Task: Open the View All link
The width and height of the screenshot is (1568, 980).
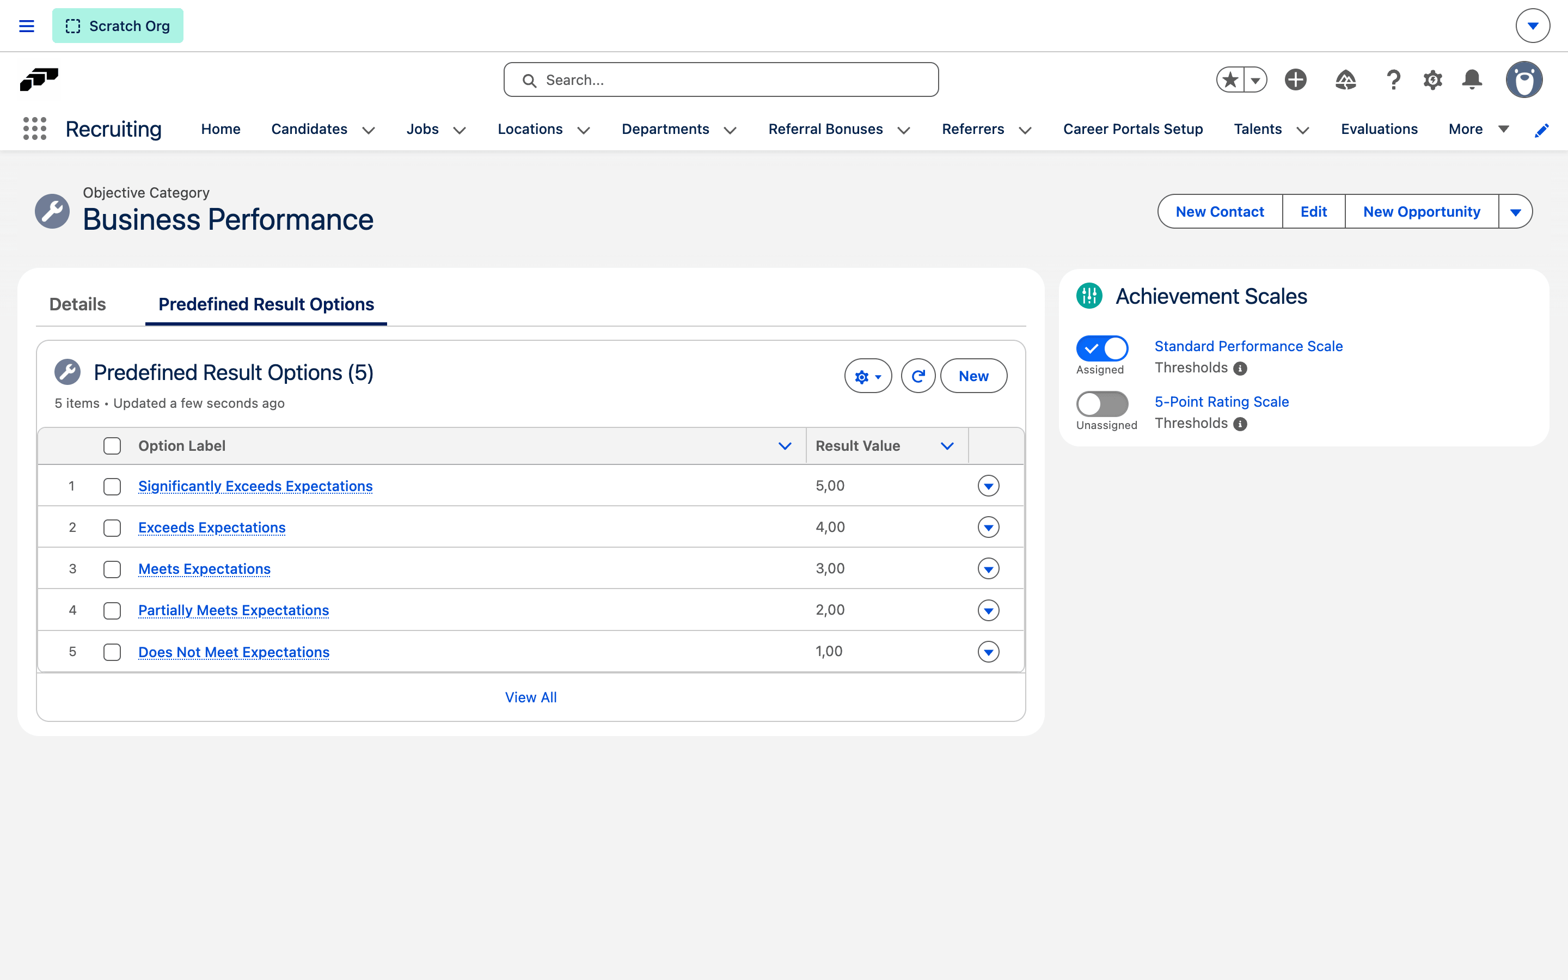Action: [531, 697]
